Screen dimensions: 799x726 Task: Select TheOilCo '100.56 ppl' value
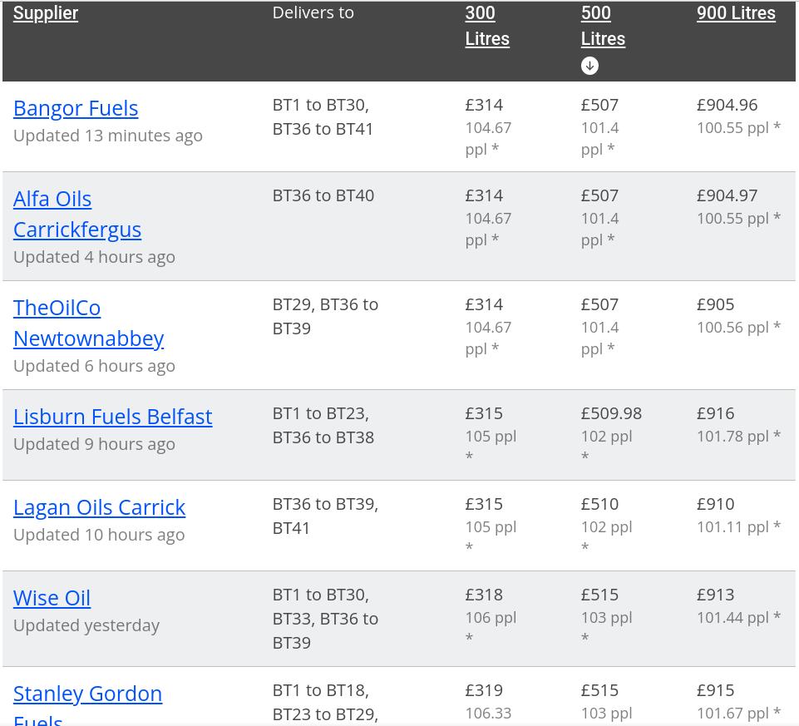732,328
